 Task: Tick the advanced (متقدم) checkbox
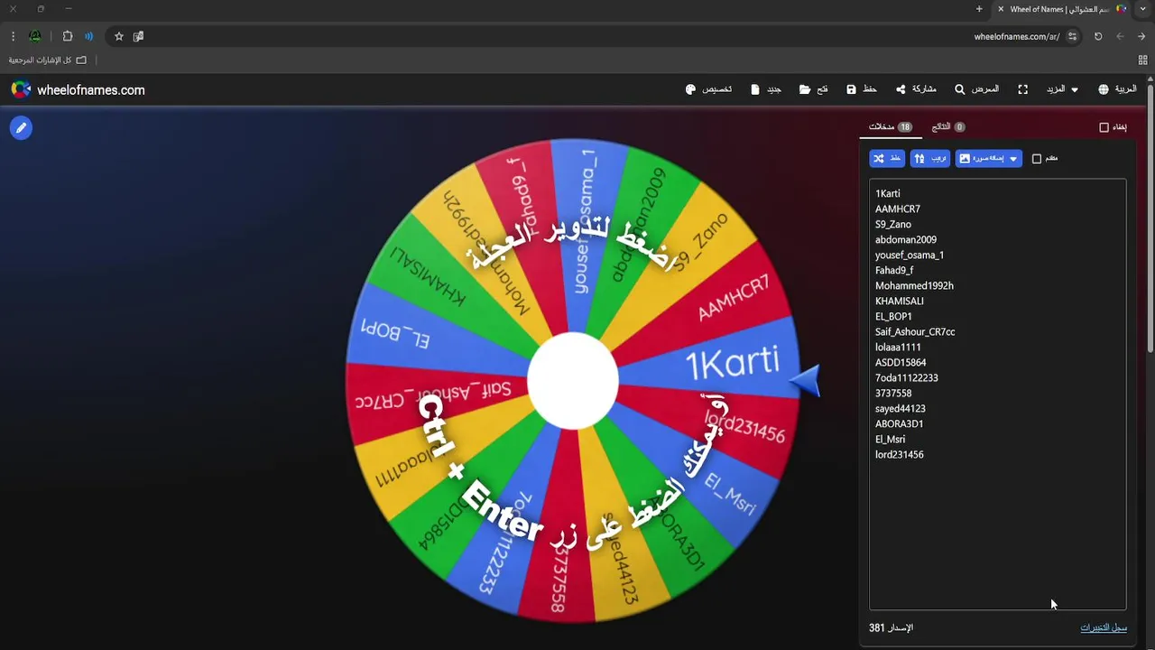coord(1037,159)
